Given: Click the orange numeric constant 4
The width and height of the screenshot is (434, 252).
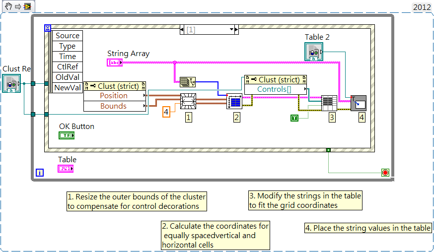Looking at the screenshot, I should (x=166, y=112).
